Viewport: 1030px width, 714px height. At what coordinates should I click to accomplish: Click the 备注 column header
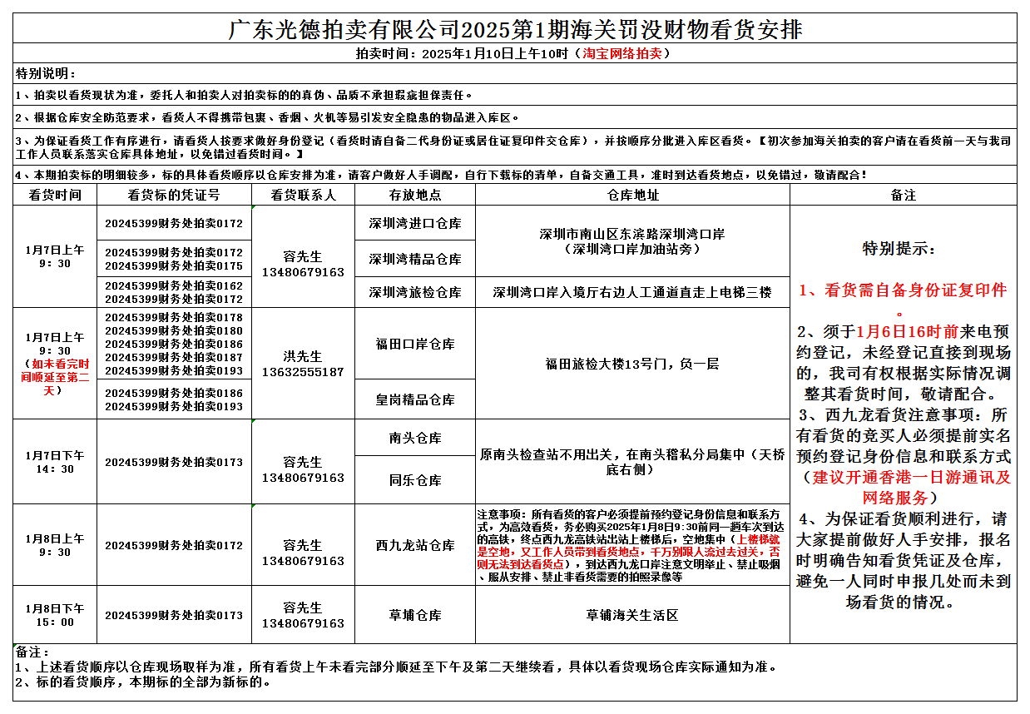pyautogui.click(x=903, y=195)
